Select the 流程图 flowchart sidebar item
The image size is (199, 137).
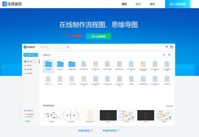click(x=28, y=65)
